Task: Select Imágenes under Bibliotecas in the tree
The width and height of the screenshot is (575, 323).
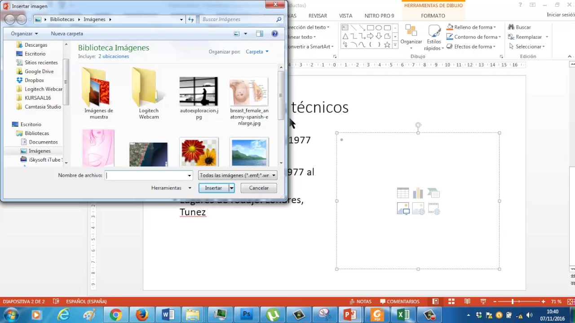Action: tap(40, 151)
